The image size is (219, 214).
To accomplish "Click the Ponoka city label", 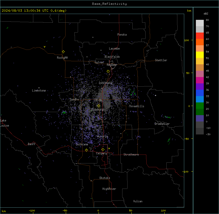I will (x=122, y=35).
